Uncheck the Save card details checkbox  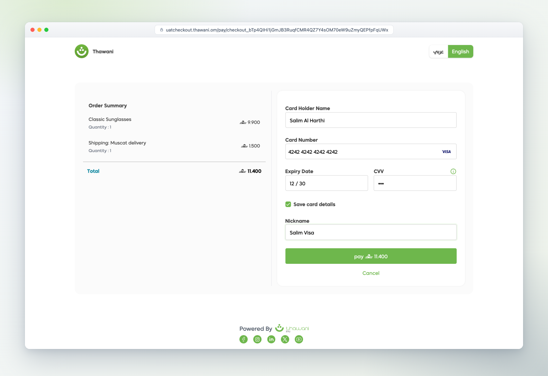coord(288,204)
